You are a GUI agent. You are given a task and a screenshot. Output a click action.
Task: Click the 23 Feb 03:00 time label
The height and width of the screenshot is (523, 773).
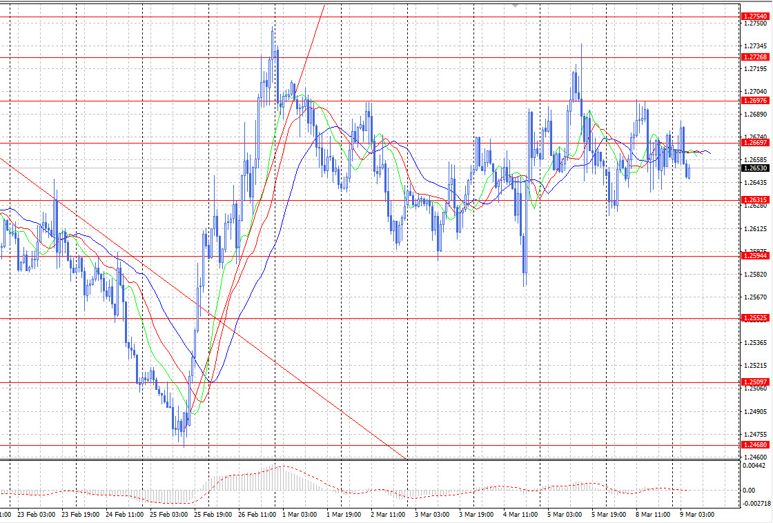[x=36, y=515]
